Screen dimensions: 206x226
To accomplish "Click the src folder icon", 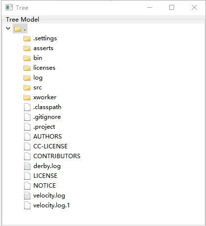I will click(x=27, y=87).
